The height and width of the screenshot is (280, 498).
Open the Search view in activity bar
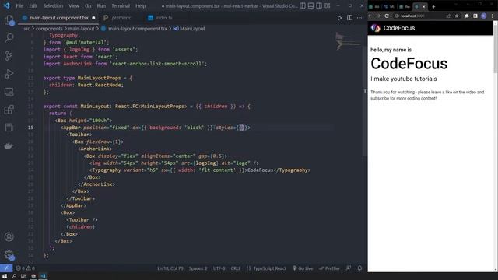(x=9, y=38)
